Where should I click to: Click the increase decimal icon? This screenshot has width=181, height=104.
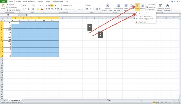click(97, 9)
